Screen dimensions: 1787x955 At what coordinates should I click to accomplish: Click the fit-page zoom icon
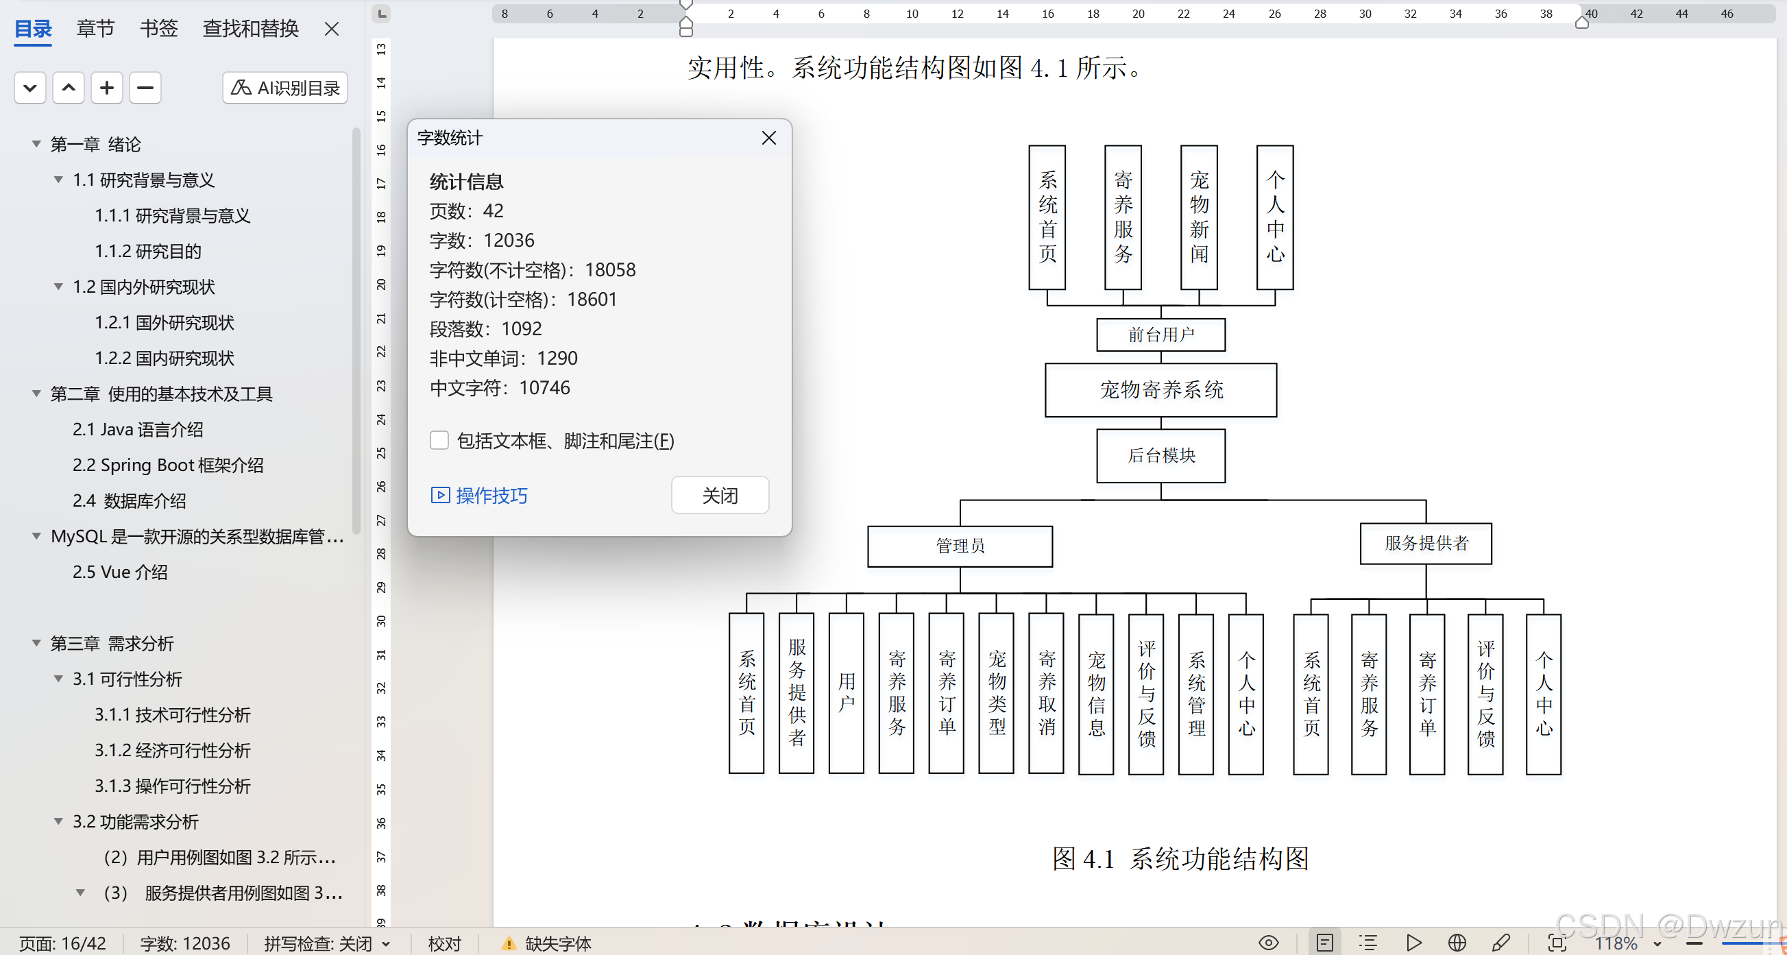(x=1557, y=943)
